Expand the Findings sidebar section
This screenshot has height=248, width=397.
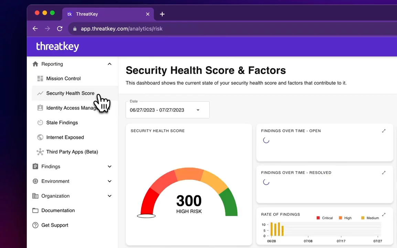(x=109, y=167)
